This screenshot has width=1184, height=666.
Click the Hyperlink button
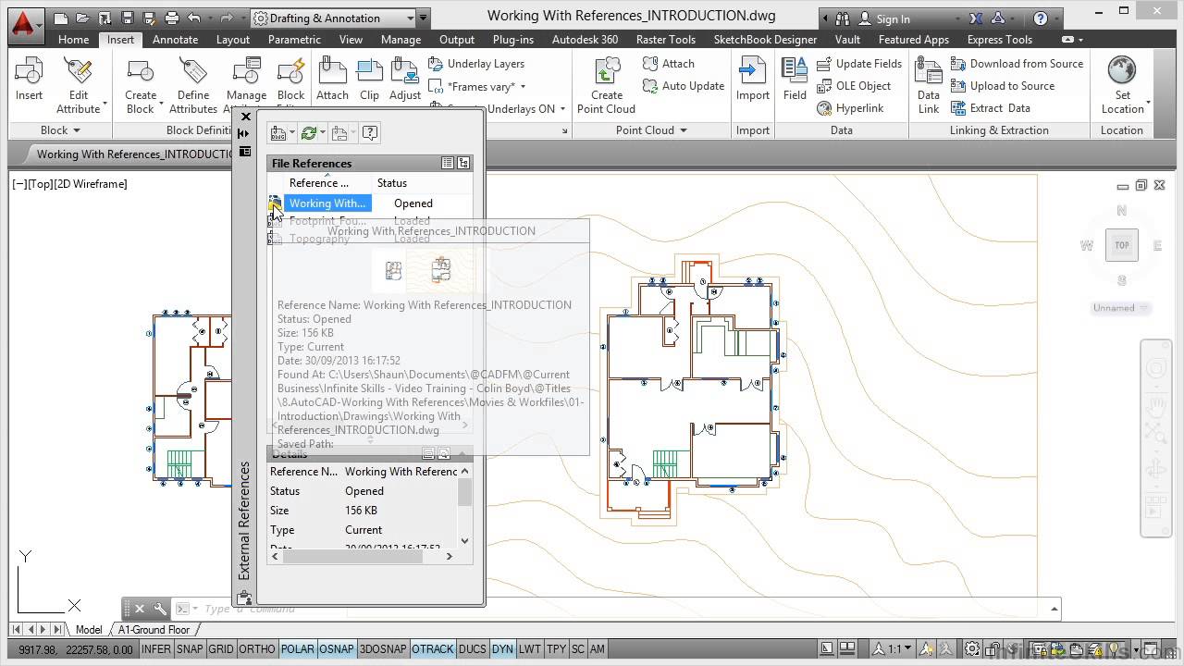tap(850, 108)
